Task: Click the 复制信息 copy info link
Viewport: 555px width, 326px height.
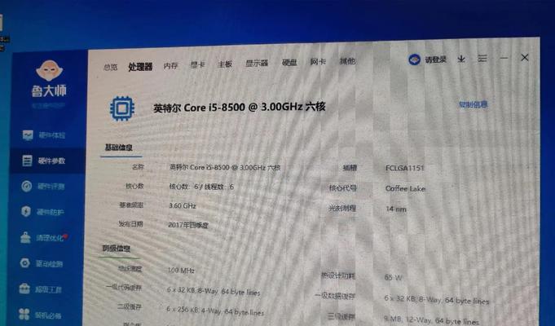Action: [474, 104]
